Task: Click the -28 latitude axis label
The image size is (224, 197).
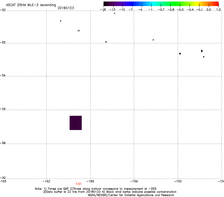Action: pyautogui.click(x=3, y=143)
